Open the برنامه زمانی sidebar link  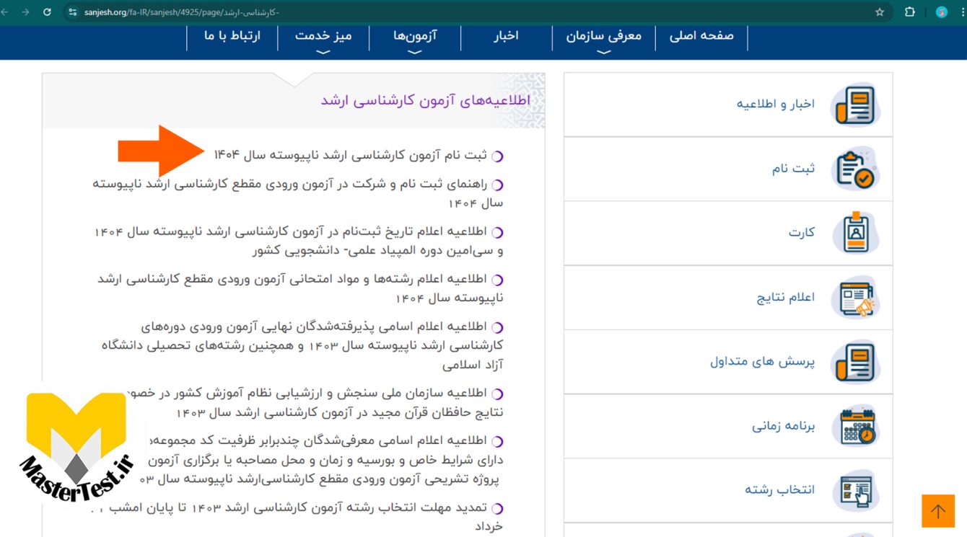coord(783,425)
